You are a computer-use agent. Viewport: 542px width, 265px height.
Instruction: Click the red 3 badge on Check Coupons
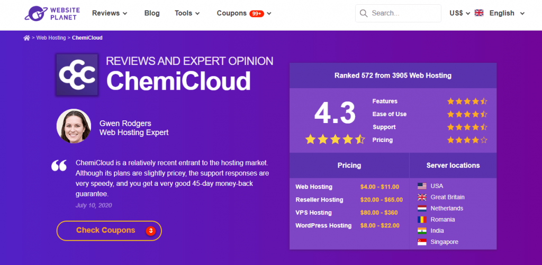150,231
